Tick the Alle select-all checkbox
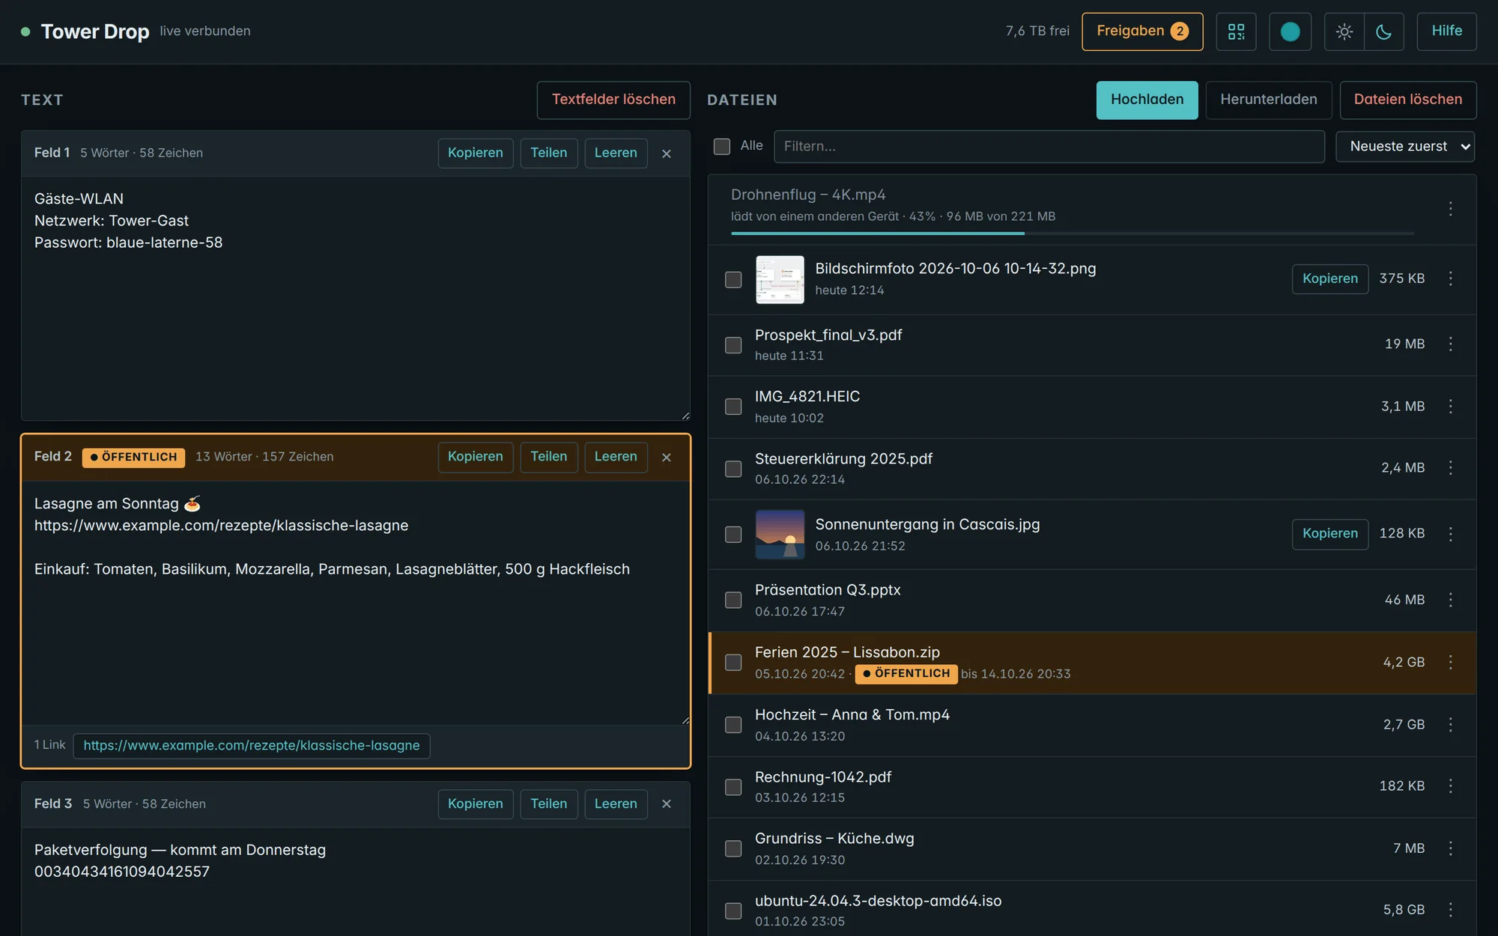Screen dimensions: 1498x936 722,146
